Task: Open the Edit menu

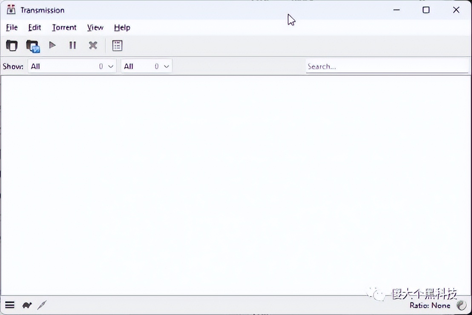Action: 35,28
